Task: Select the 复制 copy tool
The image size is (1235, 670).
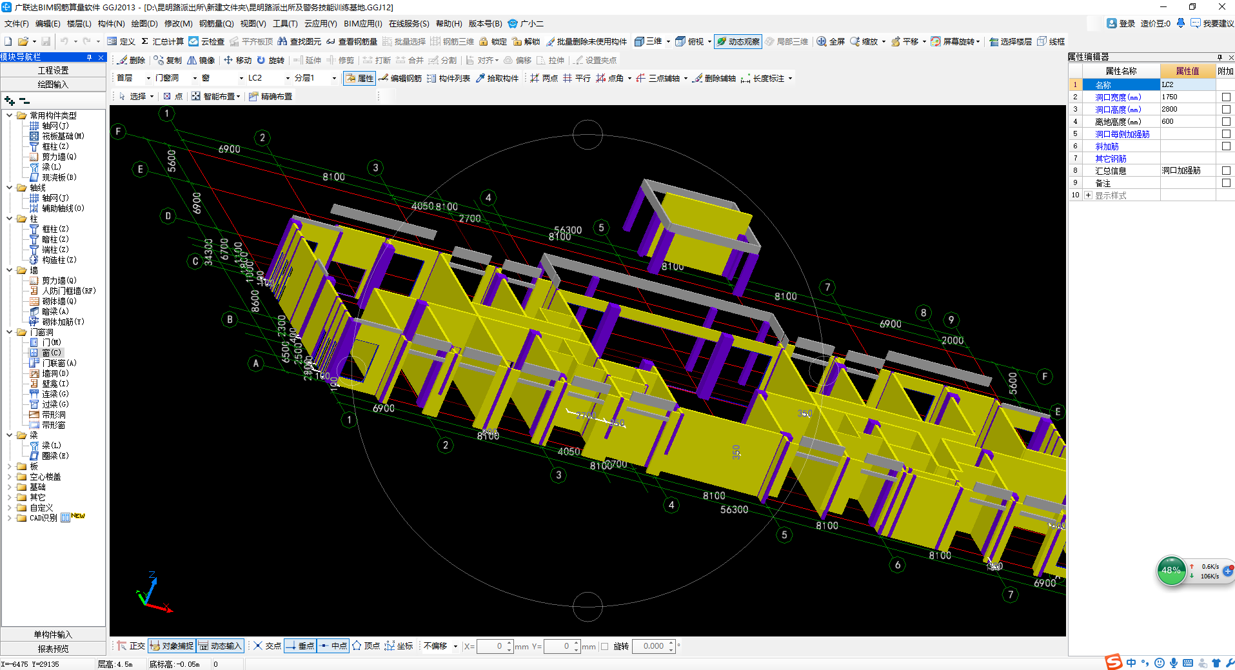Action: (168, 60)
